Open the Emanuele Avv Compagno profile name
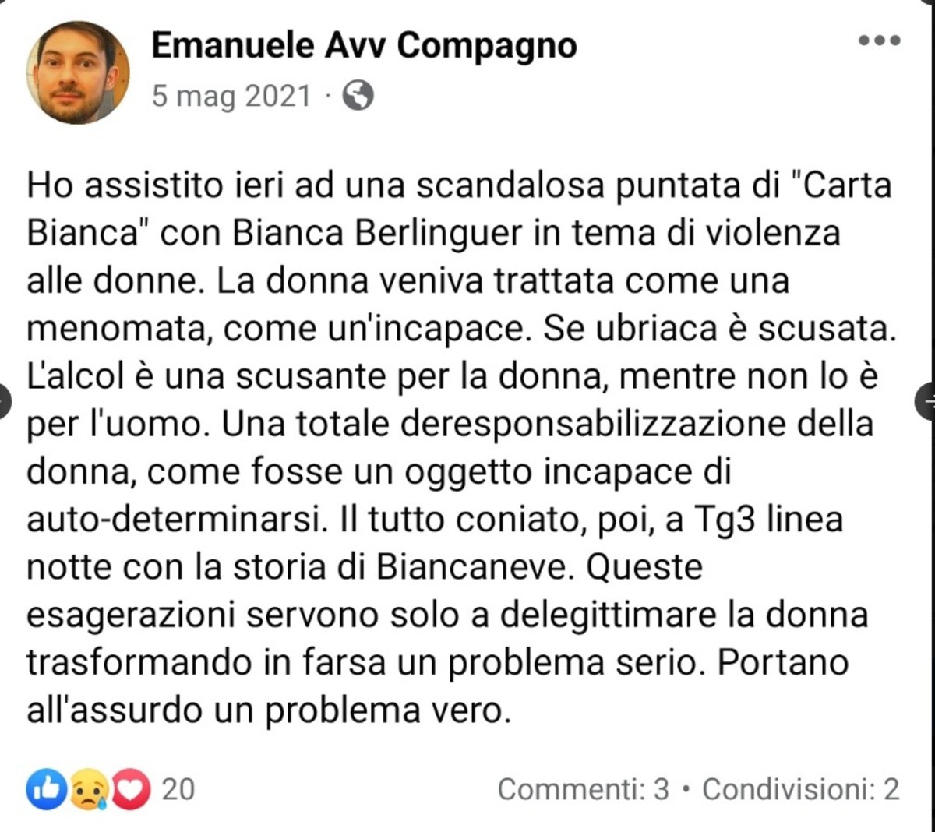The height and width of the screenshot is (832, 935). point(364,45)
